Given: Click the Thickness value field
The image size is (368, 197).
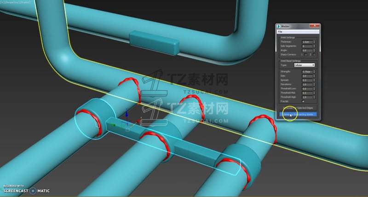Looking at the screenshot, I should 307,42.
